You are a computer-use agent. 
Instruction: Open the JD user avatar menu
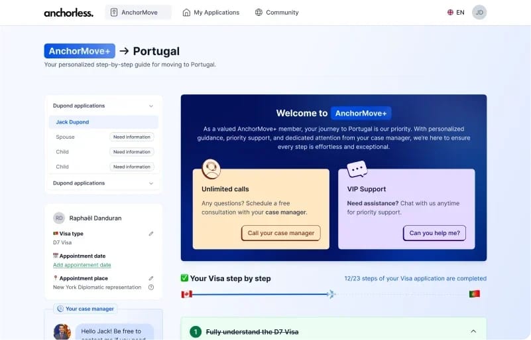479,12
